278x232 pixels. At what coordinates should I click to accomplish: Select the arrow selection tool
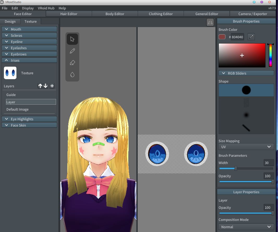click(x=72, y=39)
